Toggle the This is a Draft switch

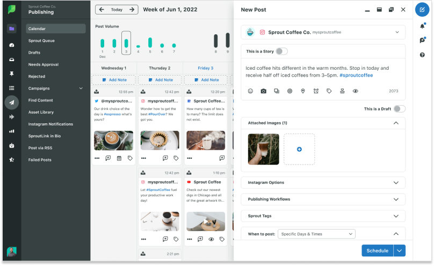pyautogui.click(x=400, y=109)
